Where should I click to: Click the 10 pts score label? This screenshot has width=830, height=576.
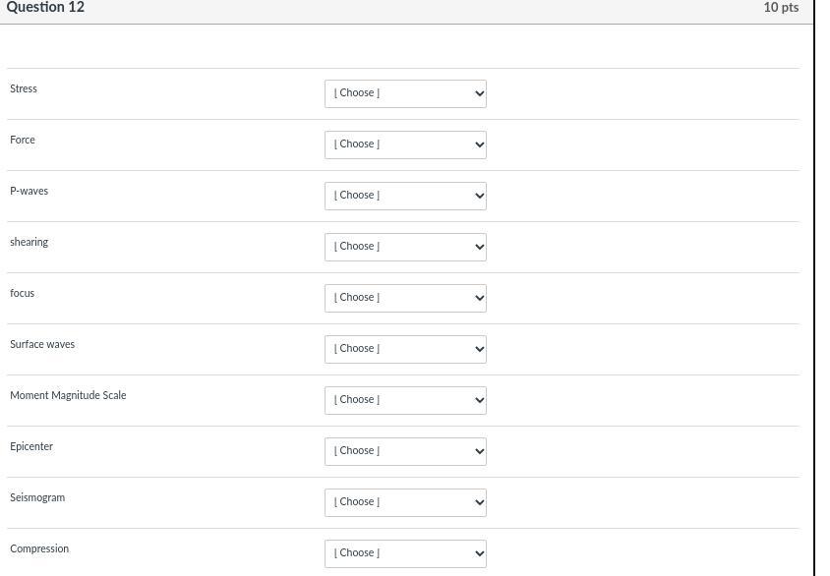pyautogui.click(x=781, y=8)
